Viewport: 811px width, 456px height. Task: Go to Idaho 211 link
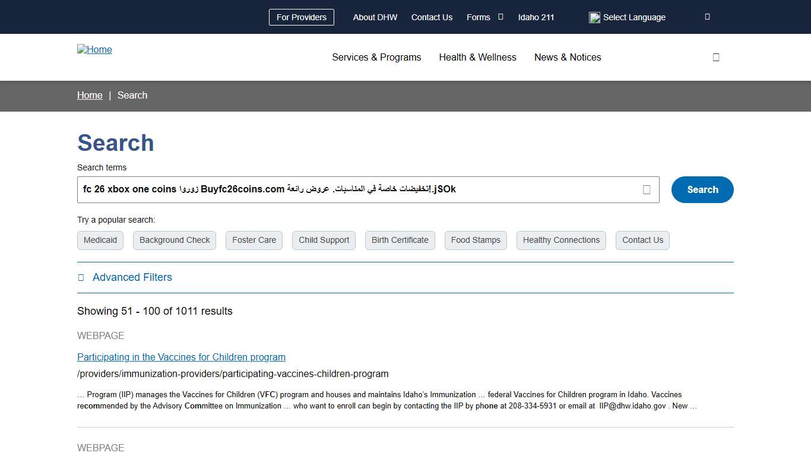pyautogui.click(x=536, y=17)
